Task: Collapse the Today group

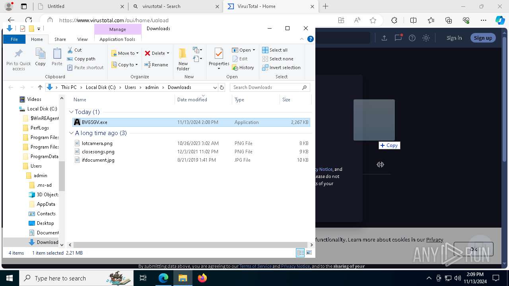Action: [72, 112]
